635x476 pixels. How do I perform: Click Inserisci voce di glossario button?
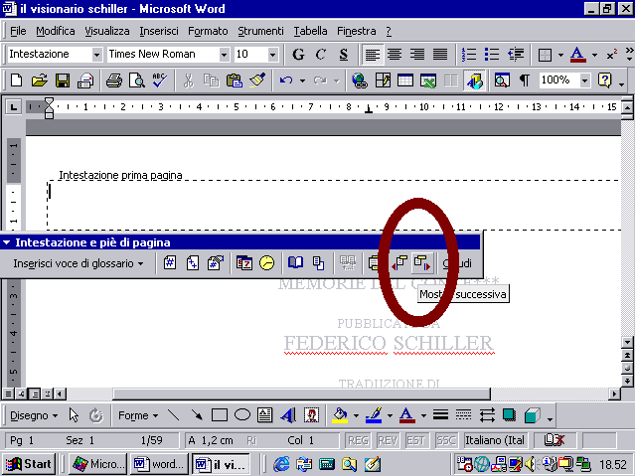point(79,263)
